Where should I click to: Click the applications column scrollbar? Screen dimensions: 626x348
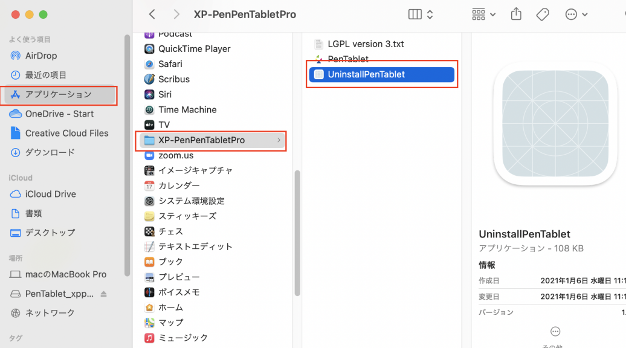coord(297,233)
